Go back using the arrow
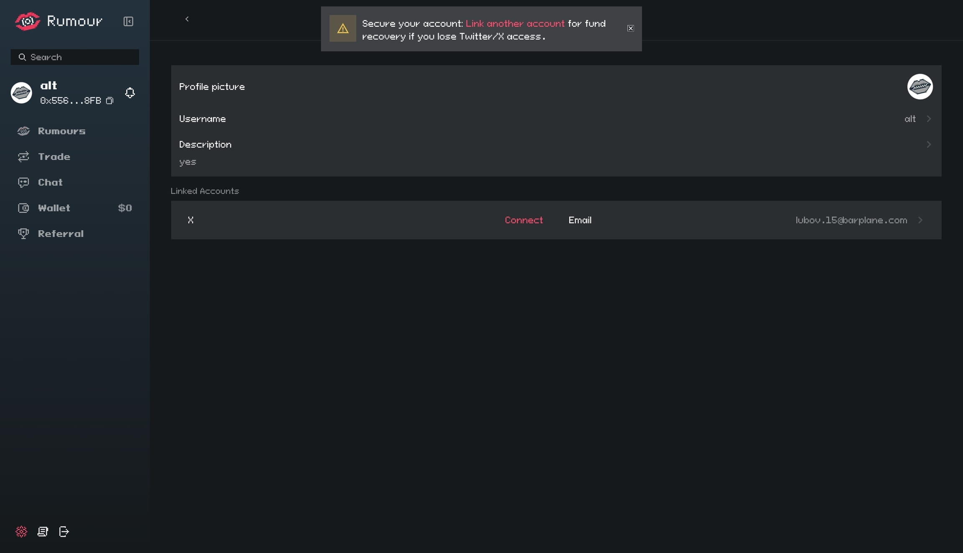The width and height of the screenshot is (963, 553). [187, 19]
